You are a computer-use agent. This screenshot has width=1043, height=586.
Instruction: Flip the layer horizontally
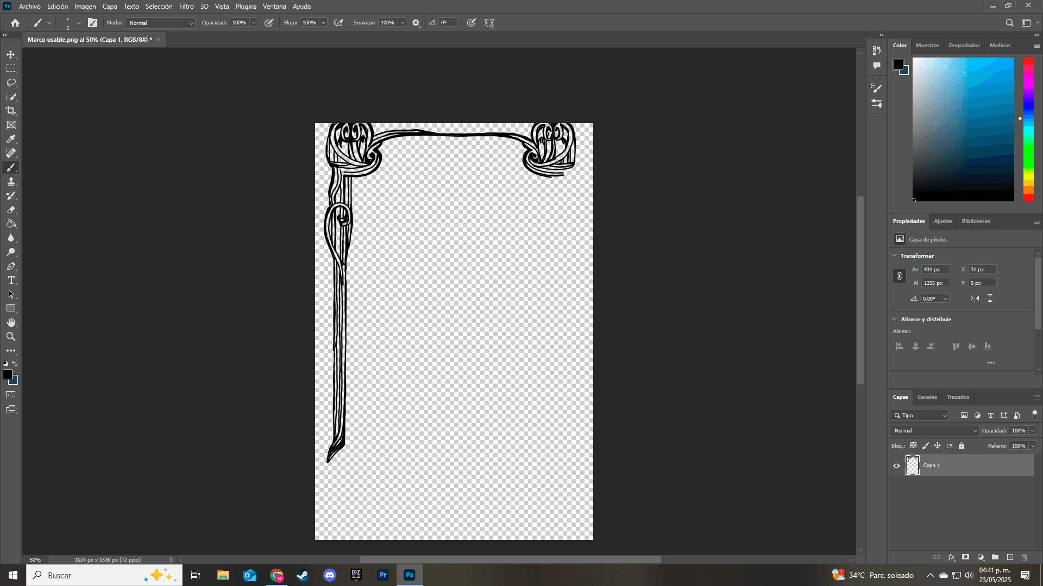click(975, 298)
